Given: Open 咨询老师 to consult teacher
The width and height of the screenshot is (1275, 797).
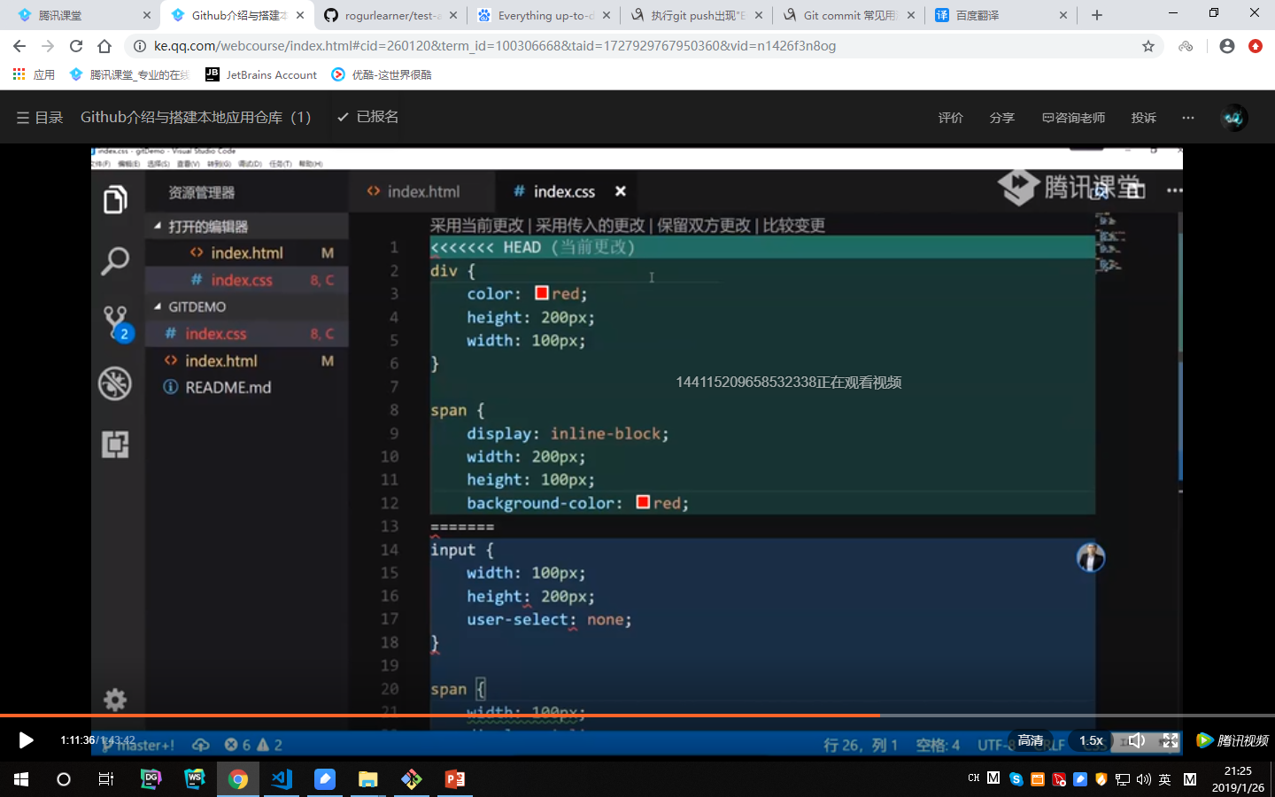Looking at the screenshot, I should (1073, 118).
